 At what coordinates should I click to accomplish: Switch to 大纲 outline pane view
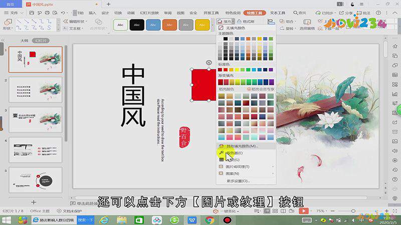coord(24,40)
